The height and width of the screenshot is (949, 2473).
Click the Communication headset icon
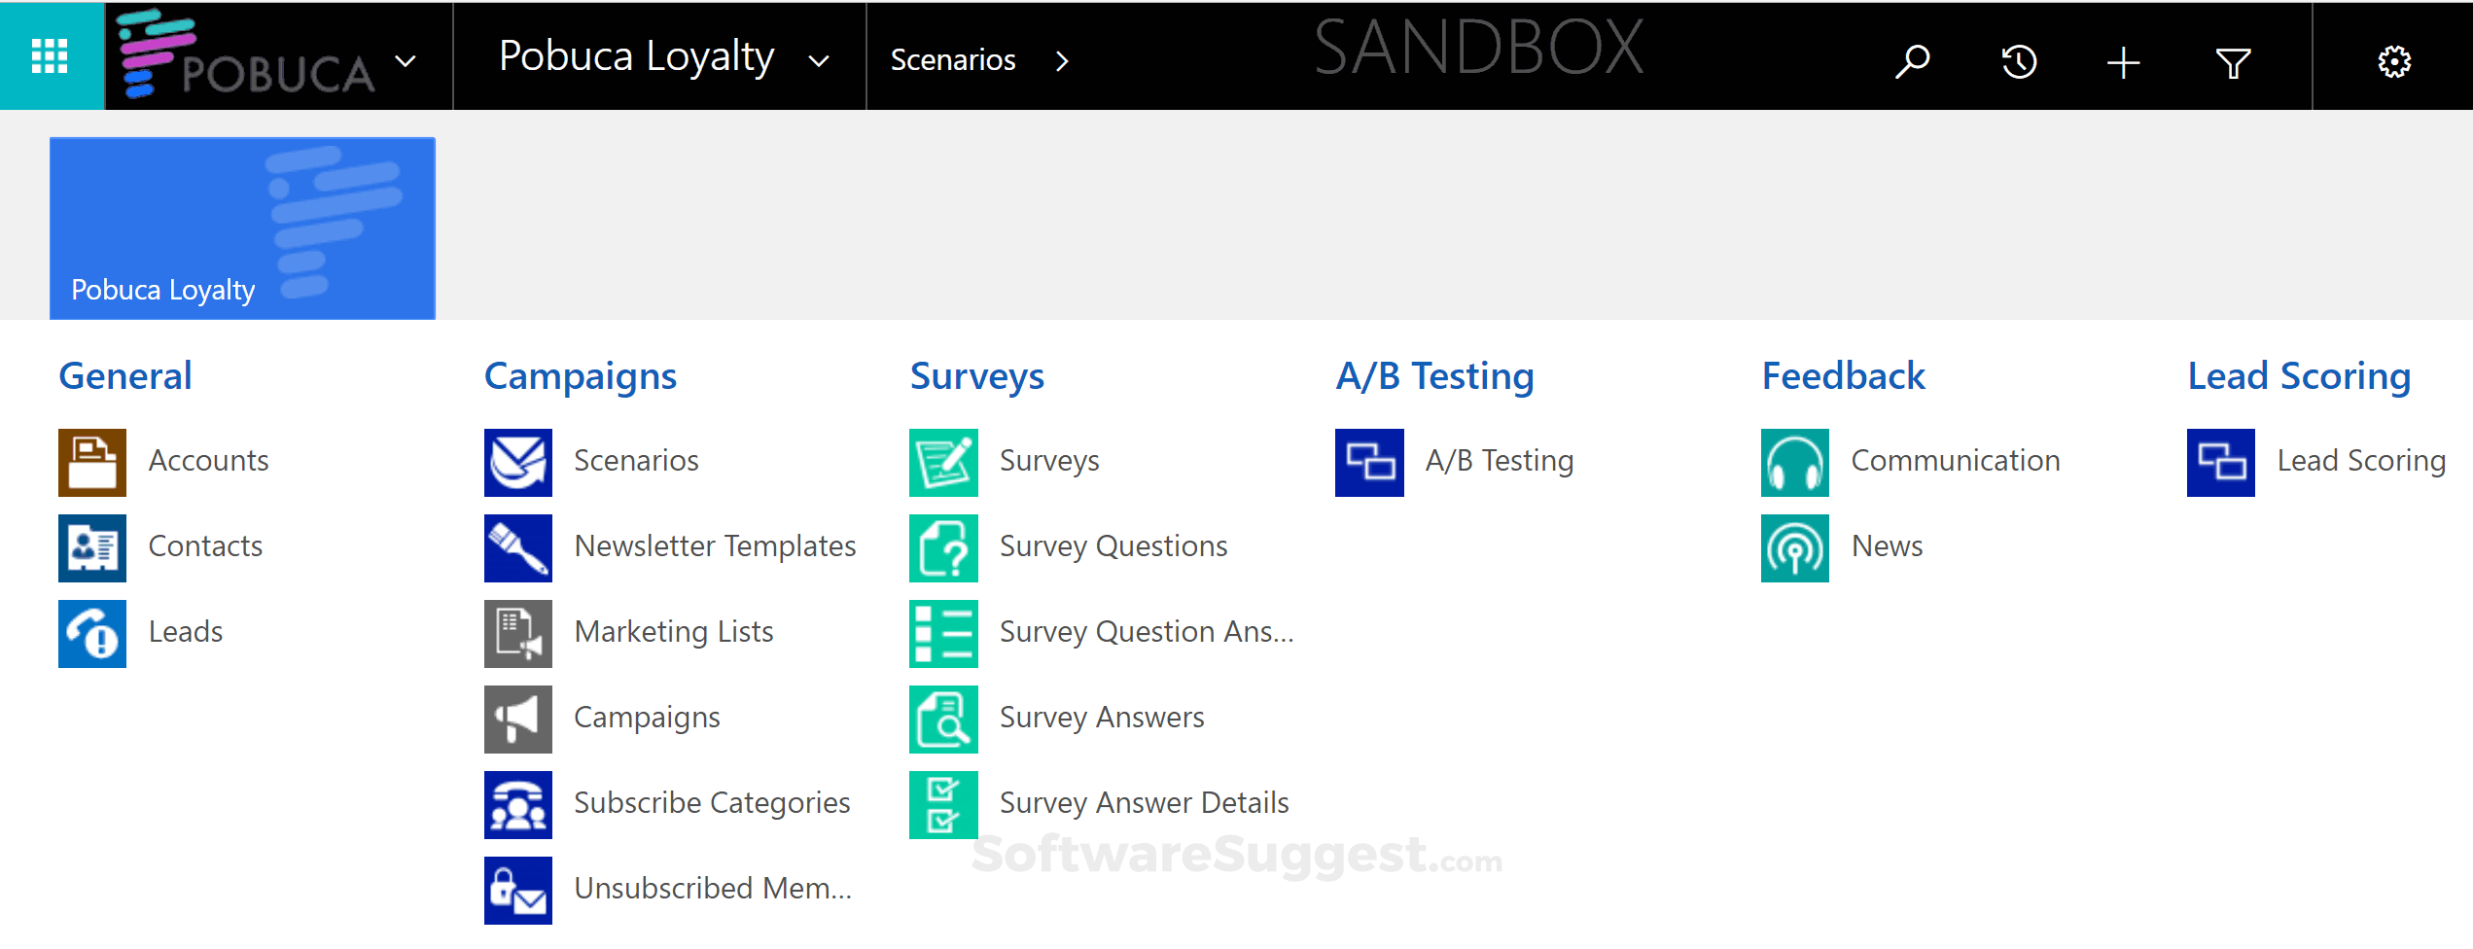1795,462
